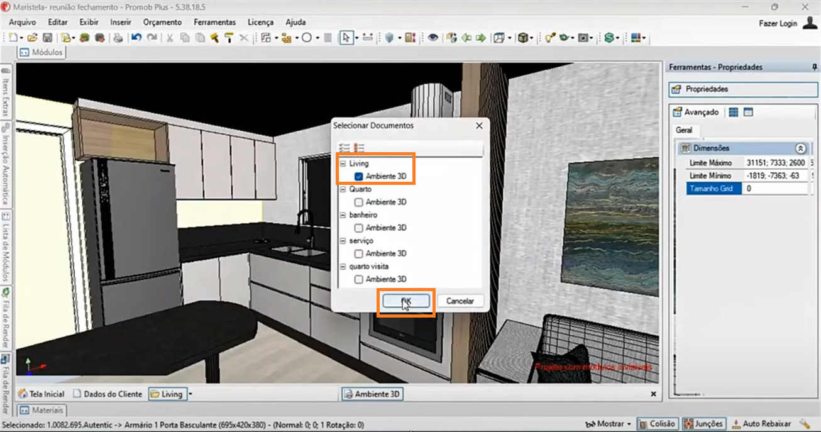Click the Save disk icon in toolbar

(x=47, y=38)
